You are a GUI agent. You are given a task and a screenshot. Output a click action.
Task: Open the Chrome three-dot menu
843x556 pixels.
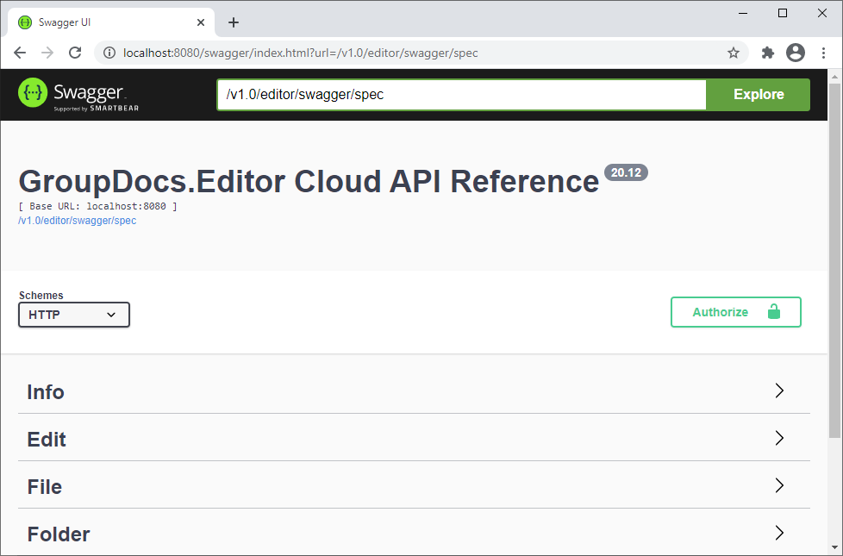(824, 53)
